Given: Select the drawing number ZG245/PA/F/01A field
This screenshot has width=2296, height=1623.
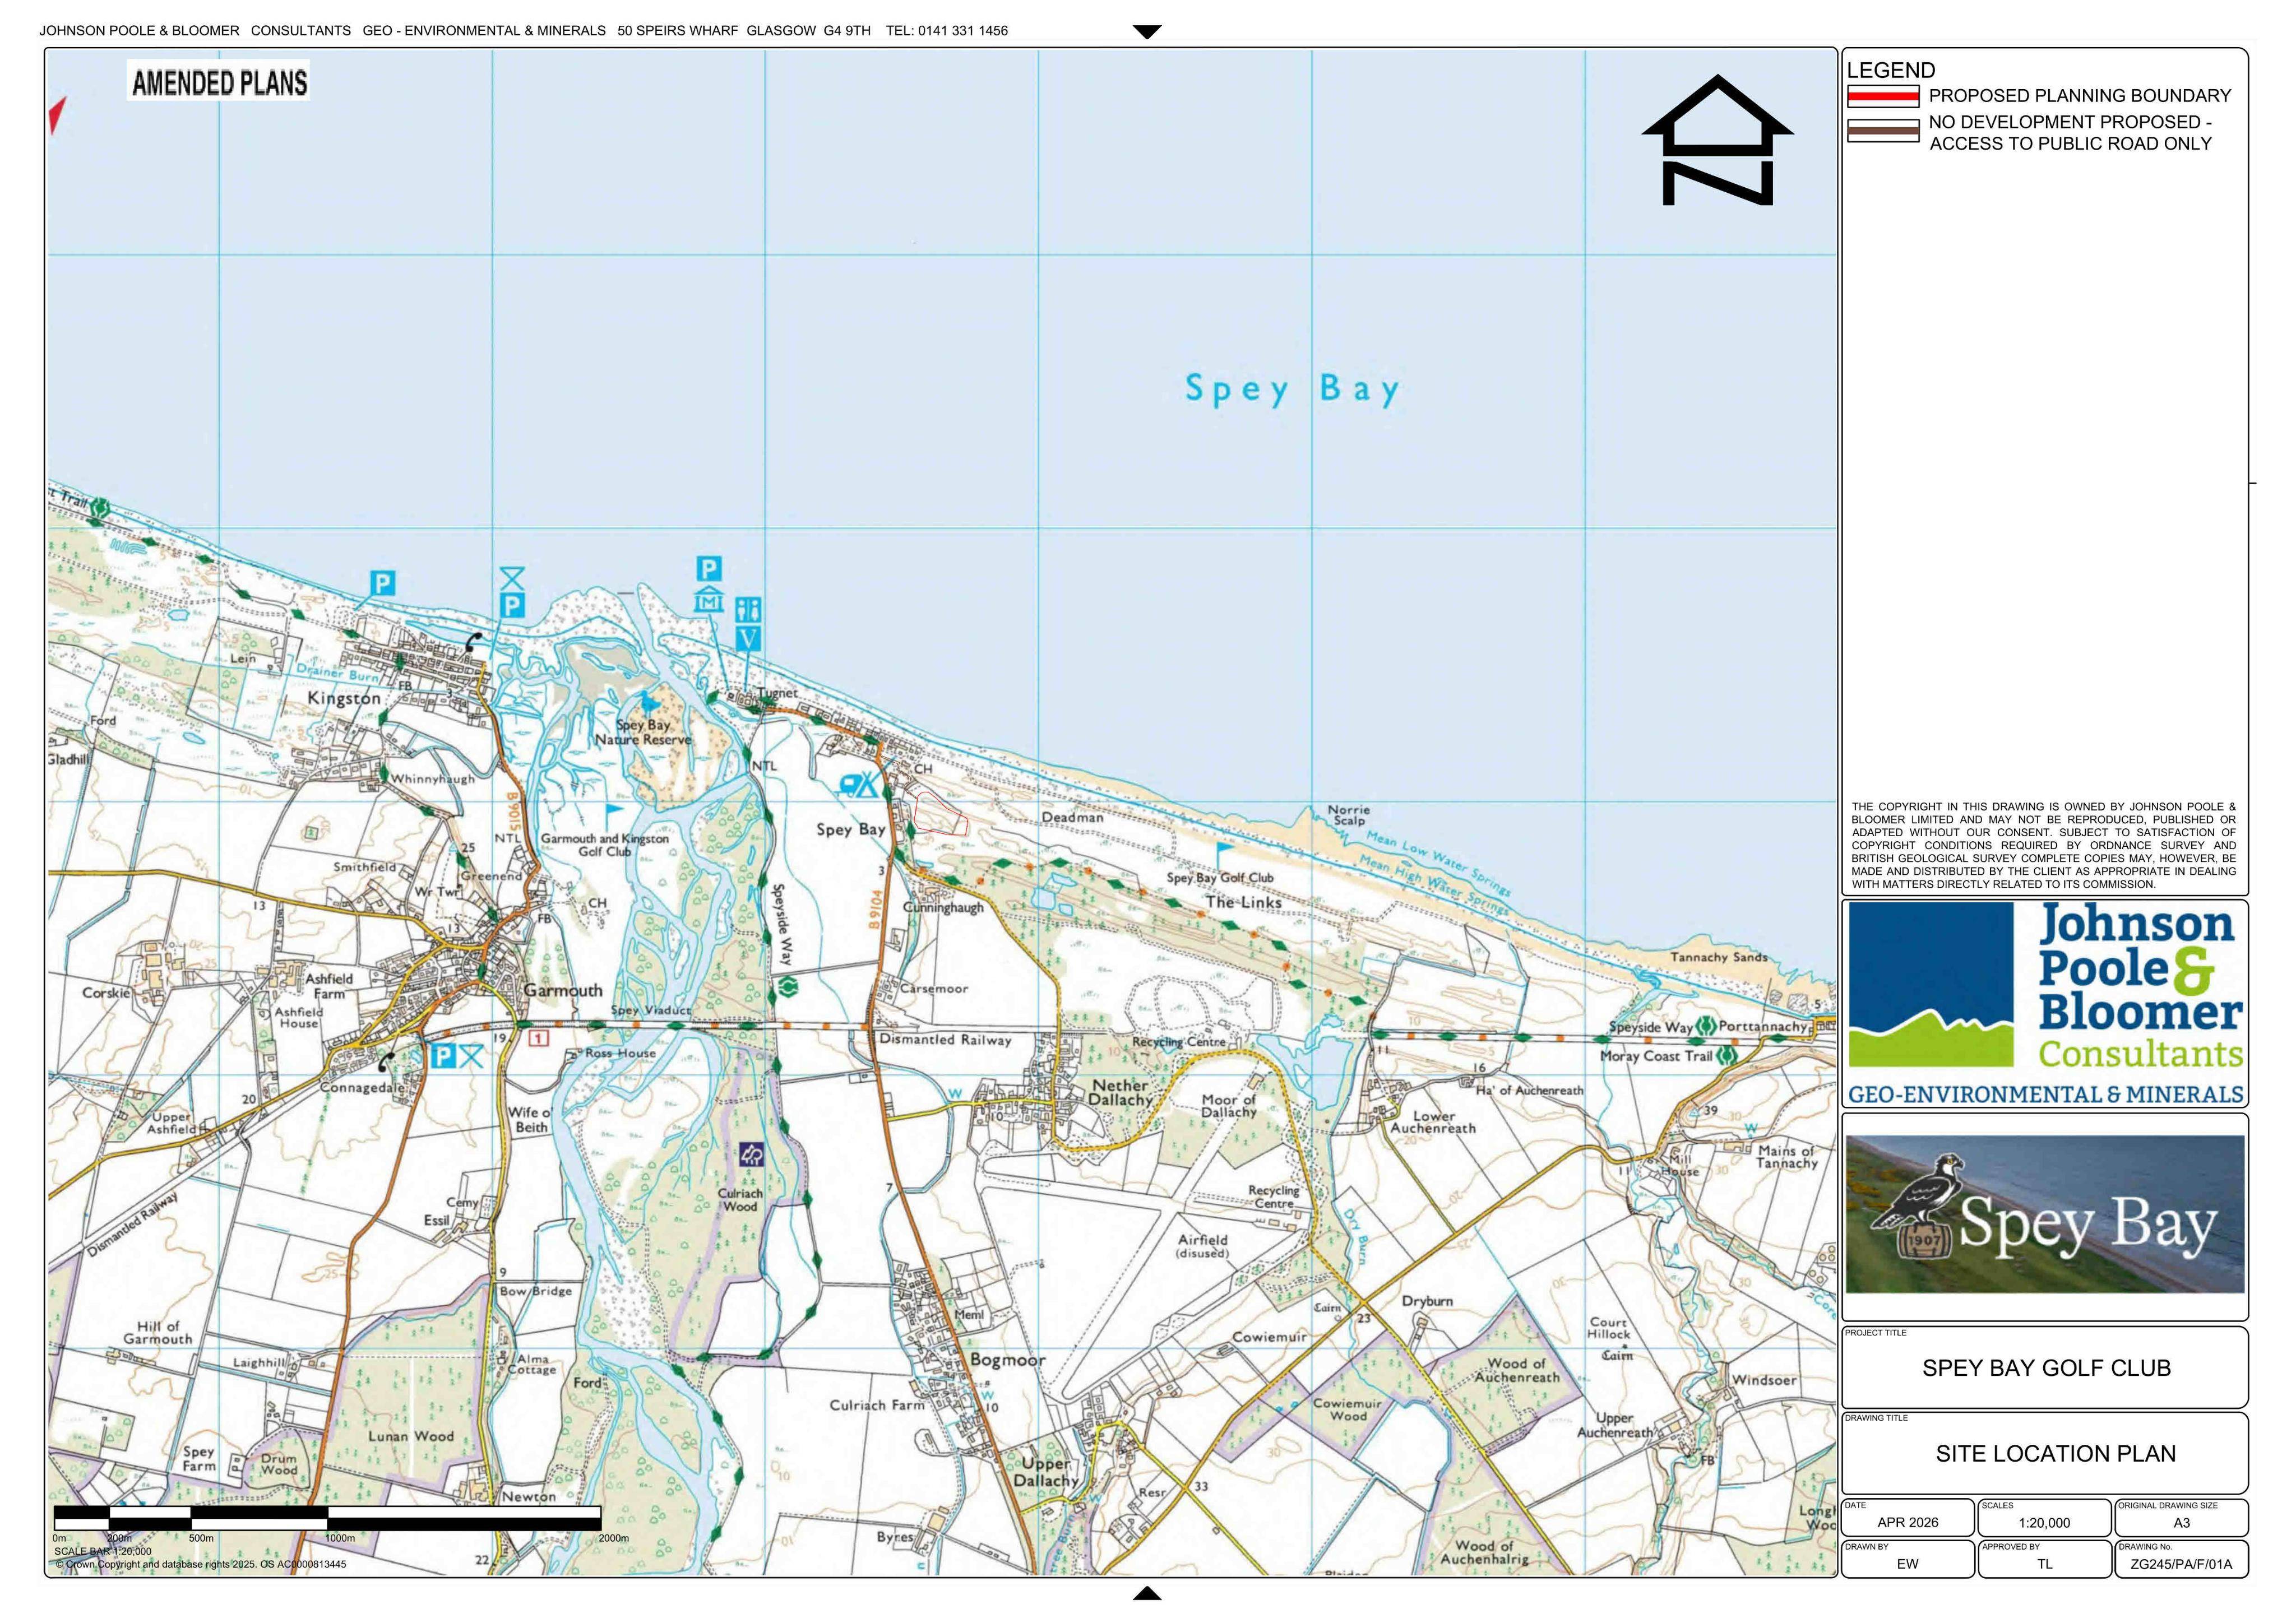Looking at the screenshot, I should pyautogui.click(x=2181, y=1558).
